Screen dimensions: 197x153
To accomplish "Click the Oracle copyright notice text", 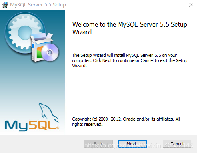I will 126,121.
